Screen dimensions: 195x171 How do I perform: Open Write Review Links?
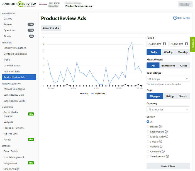tap(19, 95)
